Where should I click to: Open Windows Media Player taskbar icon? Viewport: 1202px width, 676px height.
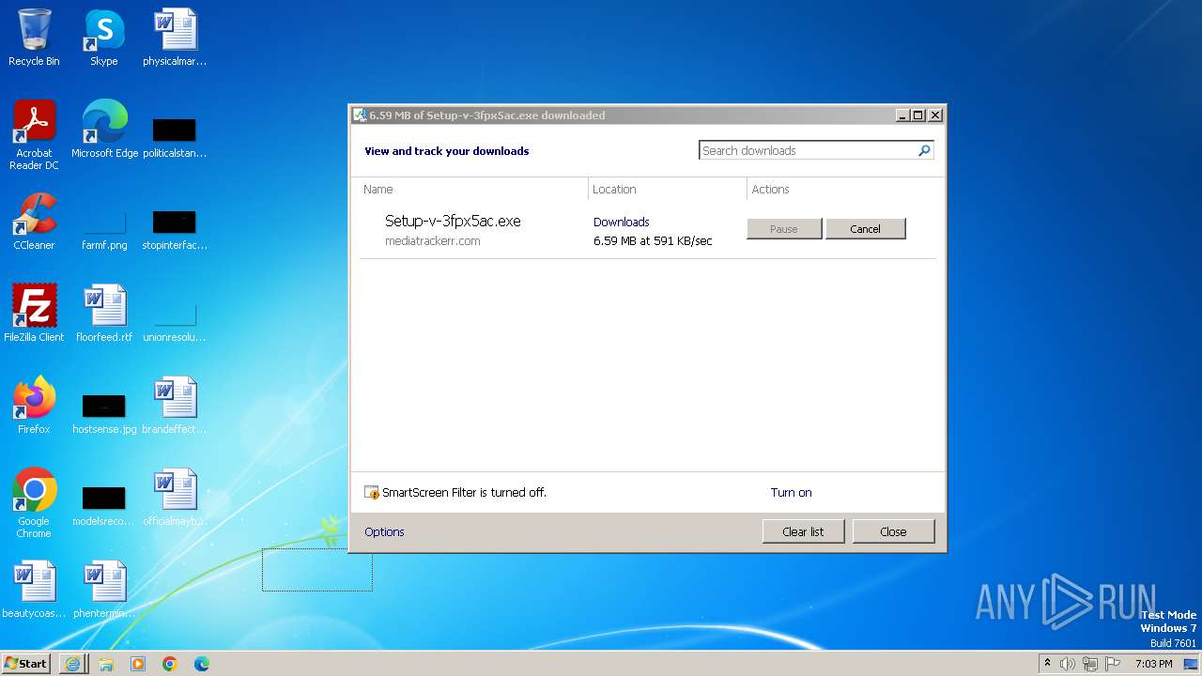click(138, 664)
